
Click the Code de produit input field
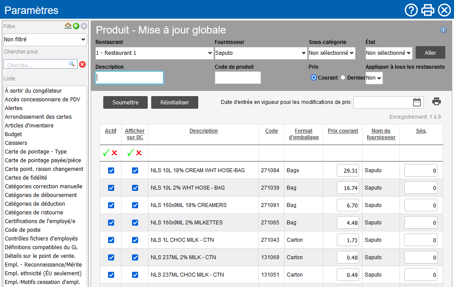tap(237, 77)
